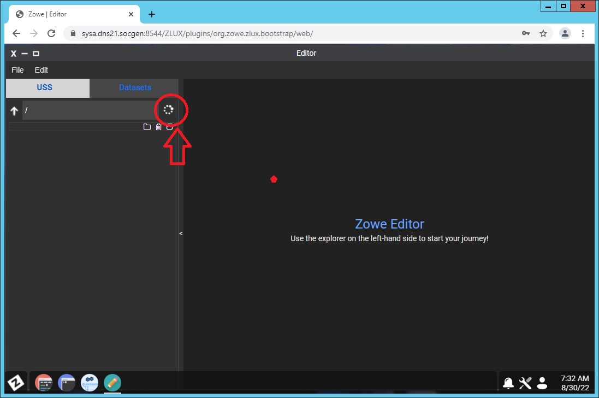
Task: Open the notification bell in the taskbar tray
Action: (508, 383)
